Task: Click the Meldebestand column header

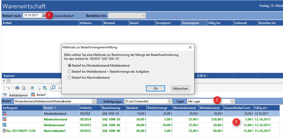Action: pos(211,108)
